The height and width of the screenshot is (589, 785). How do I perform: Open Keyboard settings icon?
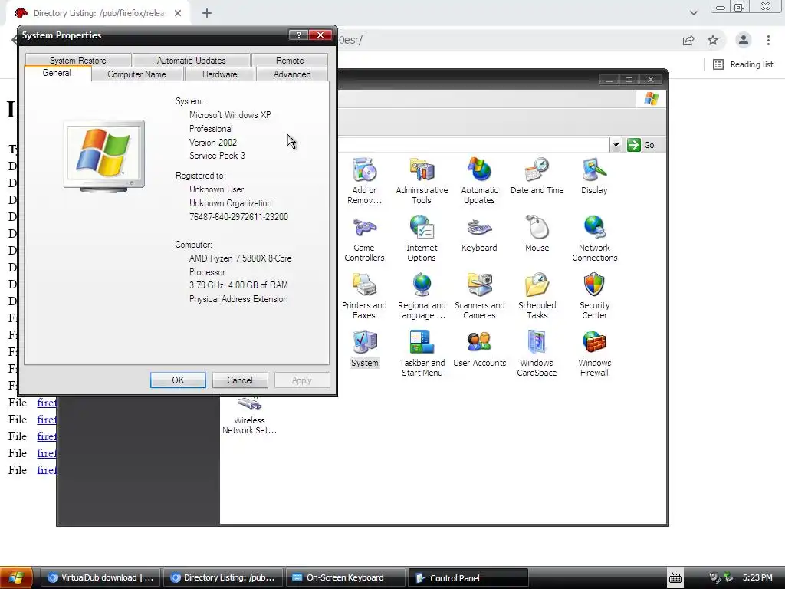[x=479, y=233]
